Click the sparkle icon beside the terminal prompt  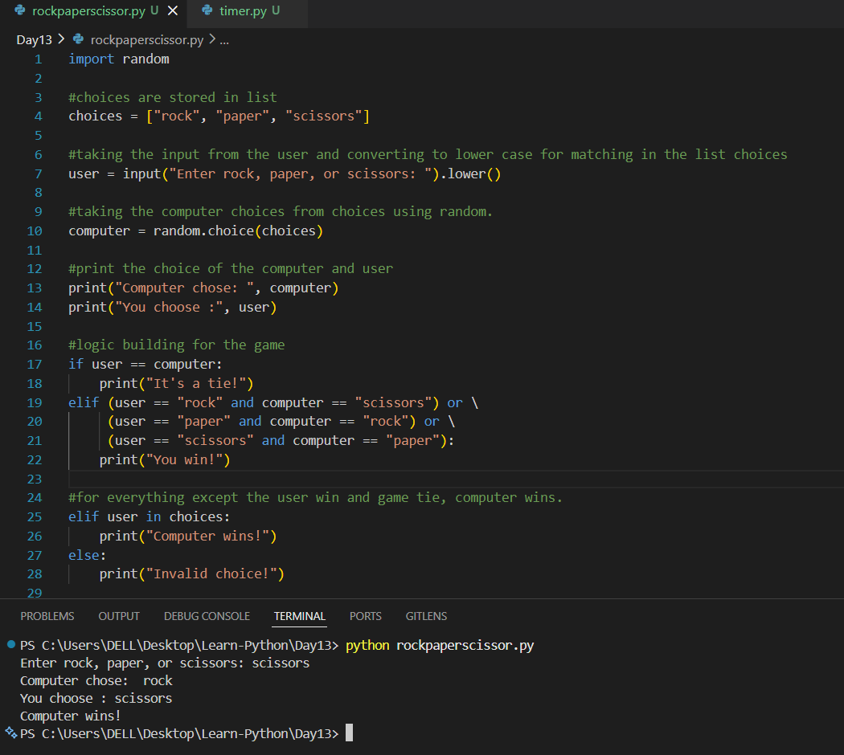click(x=10, y=733)
